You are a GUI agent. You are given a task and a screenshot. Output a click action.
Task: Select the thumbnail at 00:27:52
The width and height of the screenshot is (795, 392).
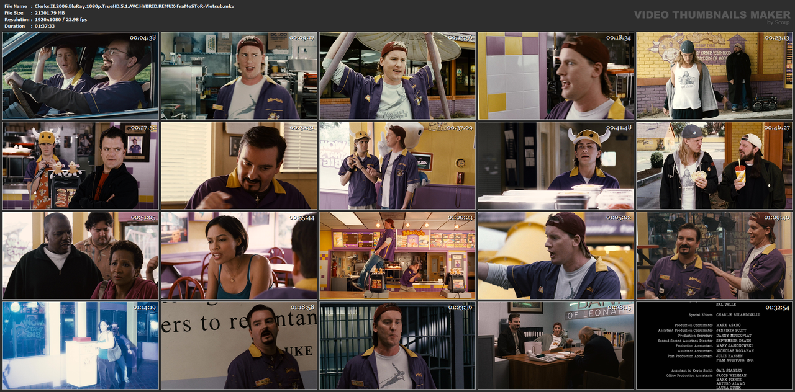coord(81,166)
